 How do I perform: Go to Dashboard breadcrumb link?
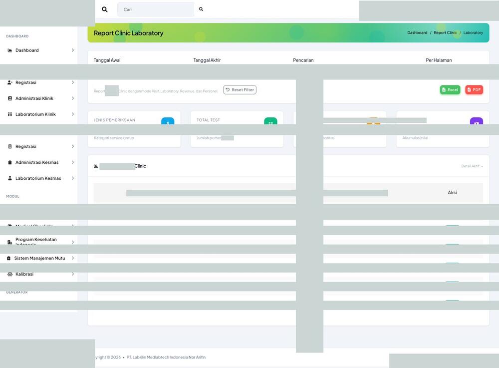[x=417, y=33]
